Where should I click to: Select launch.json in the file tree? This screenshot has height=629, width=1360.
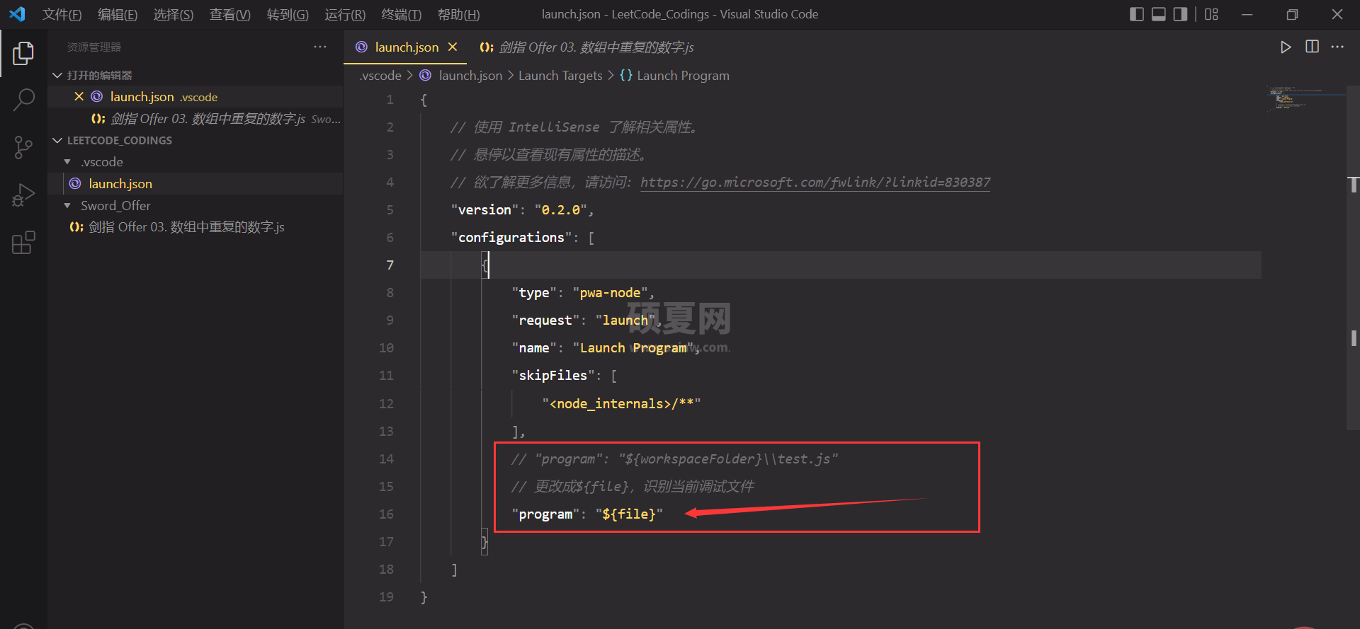[195, 184]
